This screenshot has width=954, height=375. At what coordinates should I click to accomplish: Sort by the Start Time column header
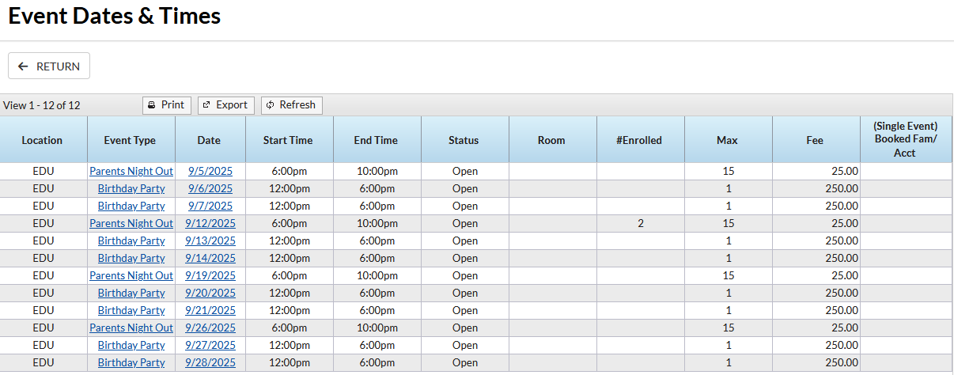click(290, 140)
